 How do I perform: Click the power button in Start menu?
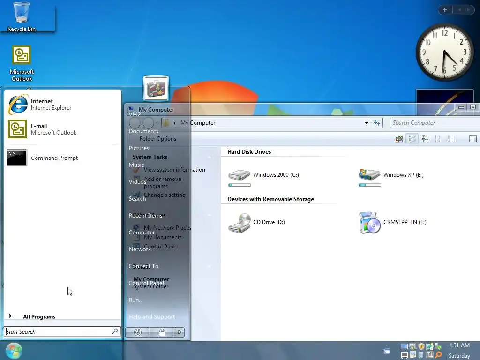coord(138,332)
